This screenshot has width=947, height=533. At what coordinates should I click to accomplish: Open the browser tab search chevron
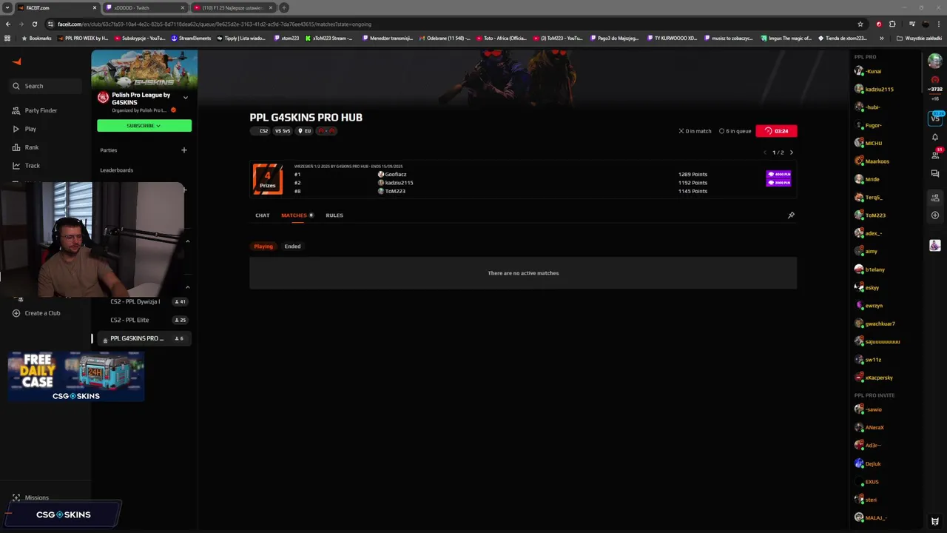click(7, 7)
